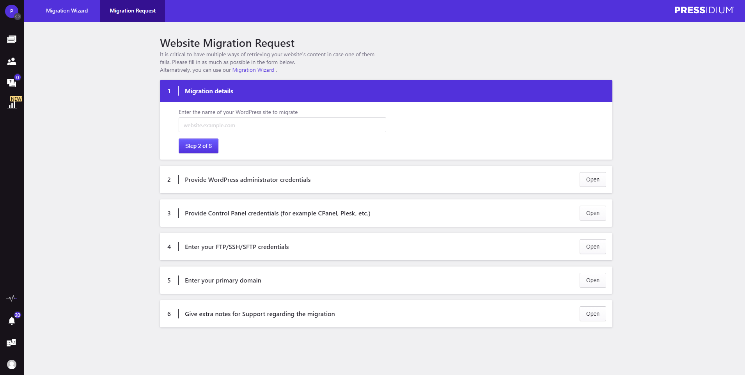
Task: Click the WordPress site name input field
Action: click(282, 125)
